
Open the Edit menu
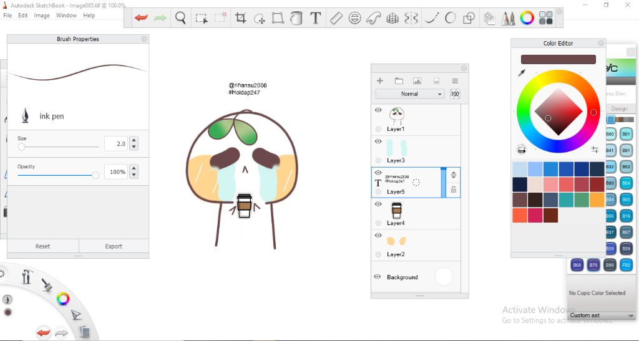(x=23, y=16)
